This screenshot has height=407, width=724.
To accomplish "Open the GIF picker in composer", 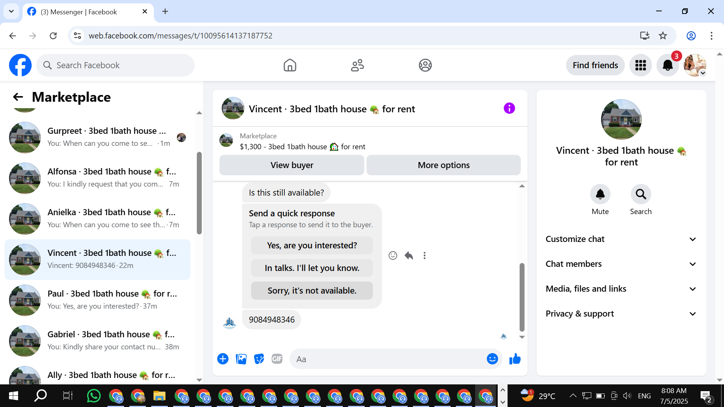I will point(277,359).
